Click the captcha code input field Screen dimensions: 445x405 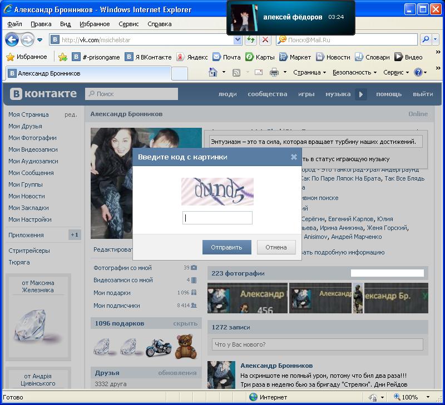coord(217,218)
